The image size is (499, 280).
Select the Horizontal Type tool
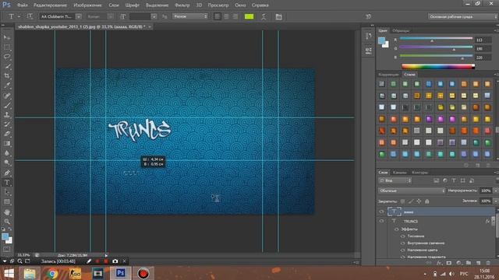(7, 183)
